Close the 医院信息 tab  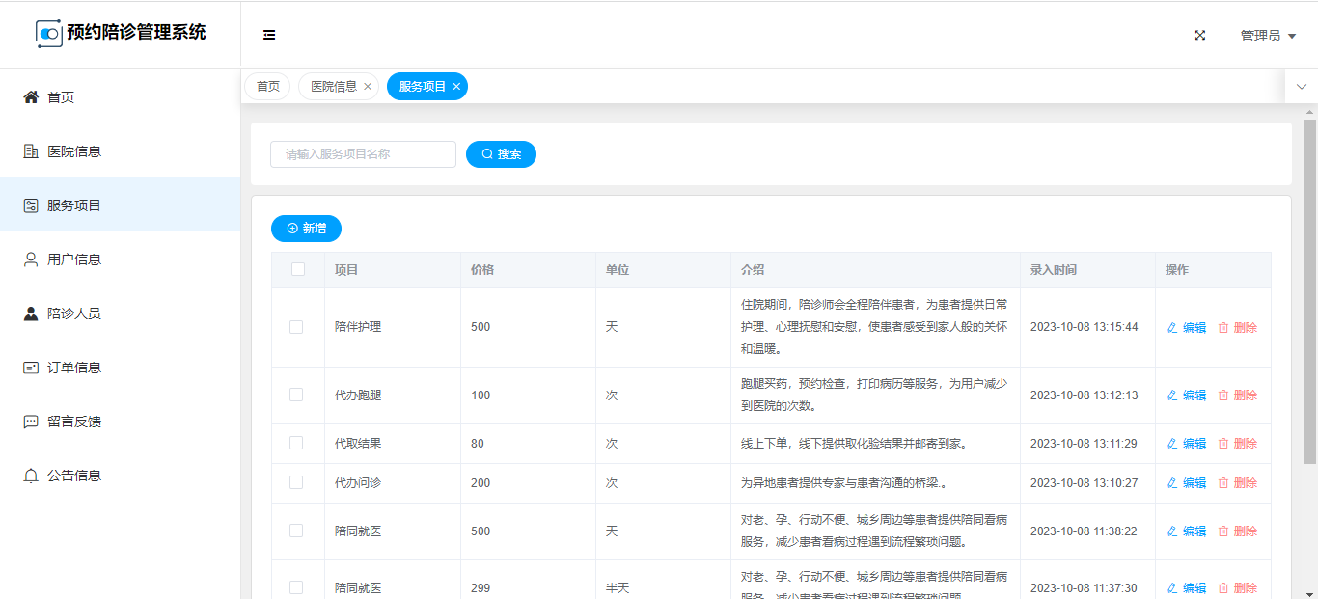368,87
